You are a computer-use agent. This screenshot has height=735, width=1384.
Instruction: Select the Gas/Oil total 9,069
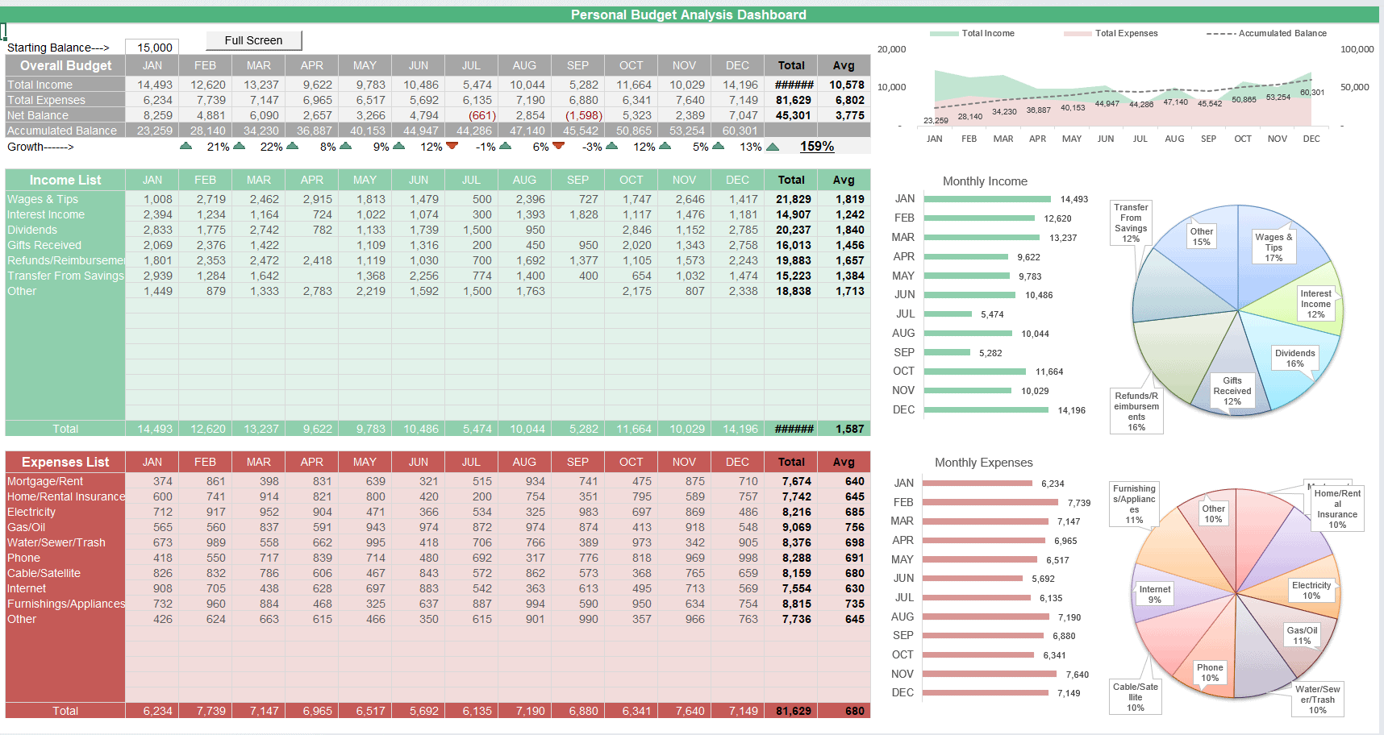[791, 527]
